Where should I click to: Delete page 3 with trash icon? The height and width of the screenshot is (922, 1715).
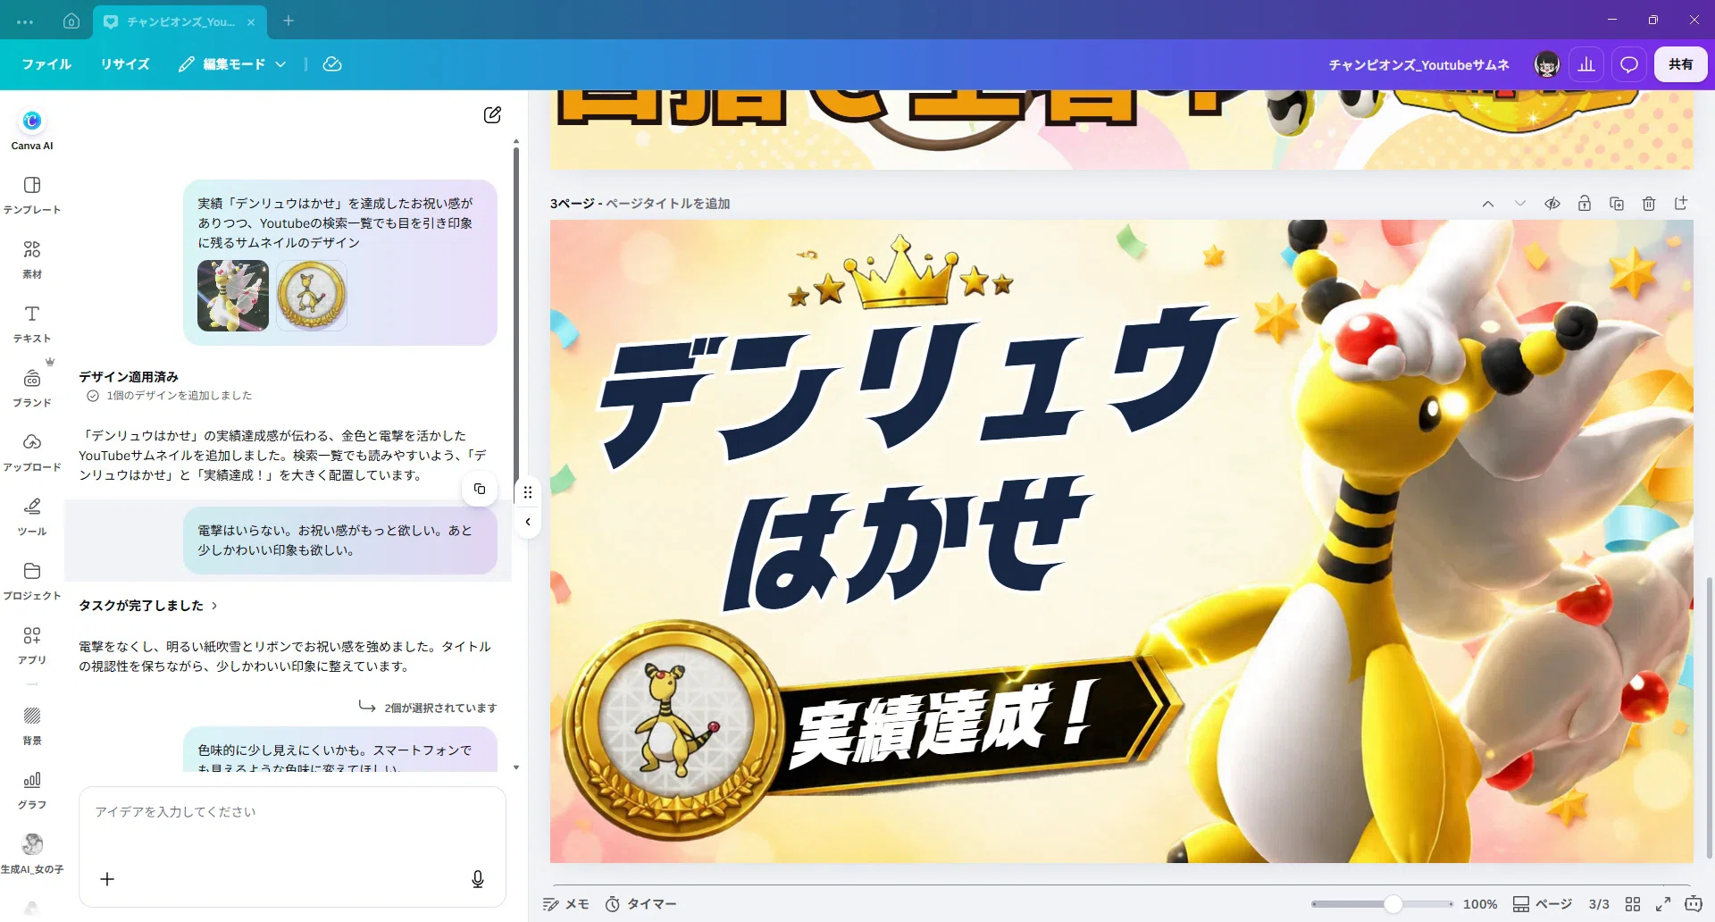(x=1649, y=204)
